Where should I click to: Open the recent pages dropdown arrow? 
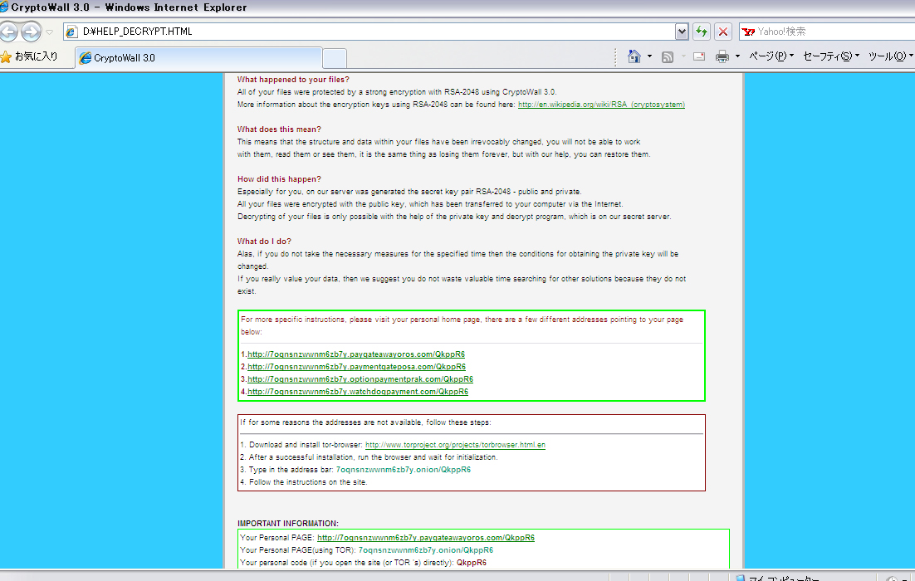(x=50, y=32)
